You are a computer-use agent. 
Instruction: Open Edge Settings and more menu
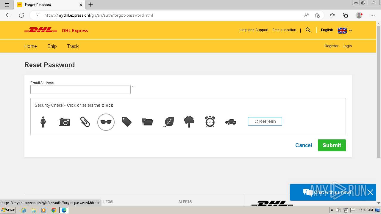coord(373,15)
